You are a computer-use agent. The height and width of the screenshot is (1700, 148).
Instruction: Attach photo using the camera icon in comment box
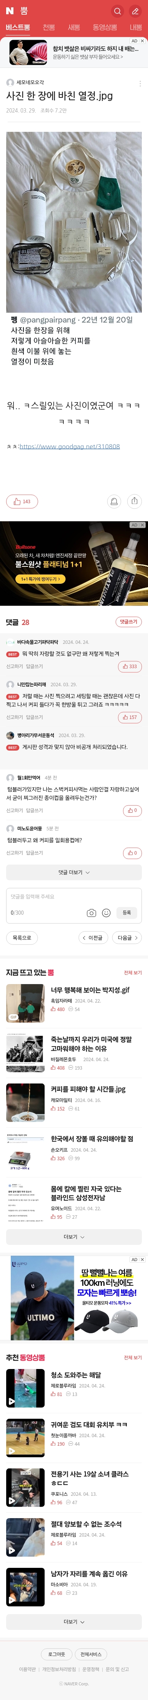point(91,913)
